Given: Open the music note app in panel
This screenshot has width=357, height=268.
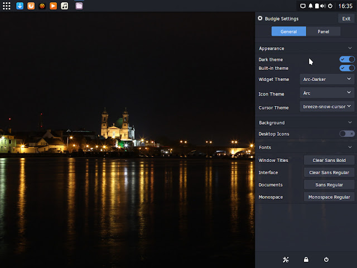Looking at the screenshot, I should [65, 6].
